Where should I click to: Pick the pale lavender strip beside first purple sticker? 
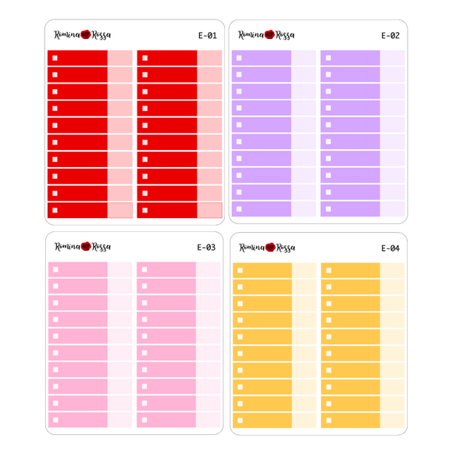tap(304, 58)
